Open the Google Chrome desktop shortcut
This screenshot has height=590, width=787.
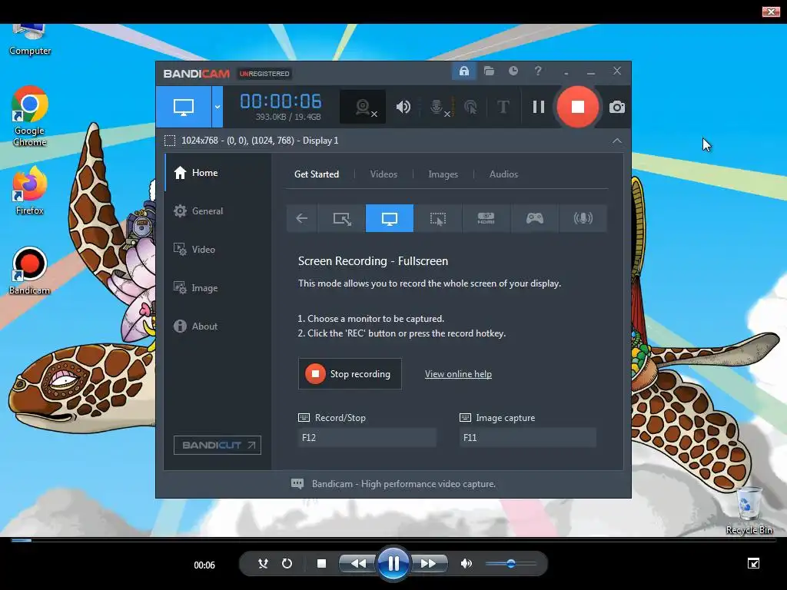click(x=30, y=117)
